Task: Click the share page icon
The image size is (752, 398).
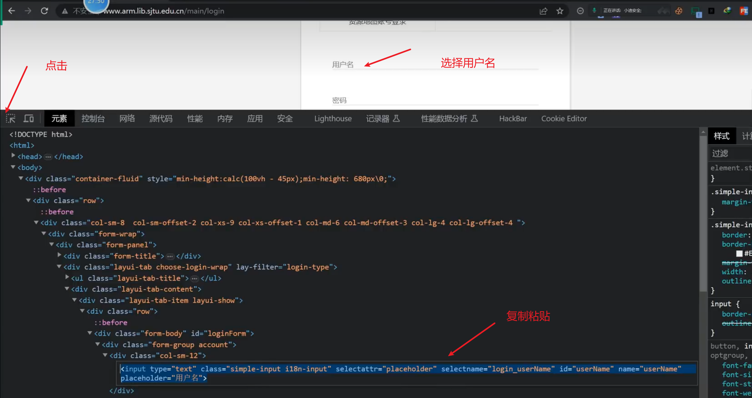Action: pos(543,11)
